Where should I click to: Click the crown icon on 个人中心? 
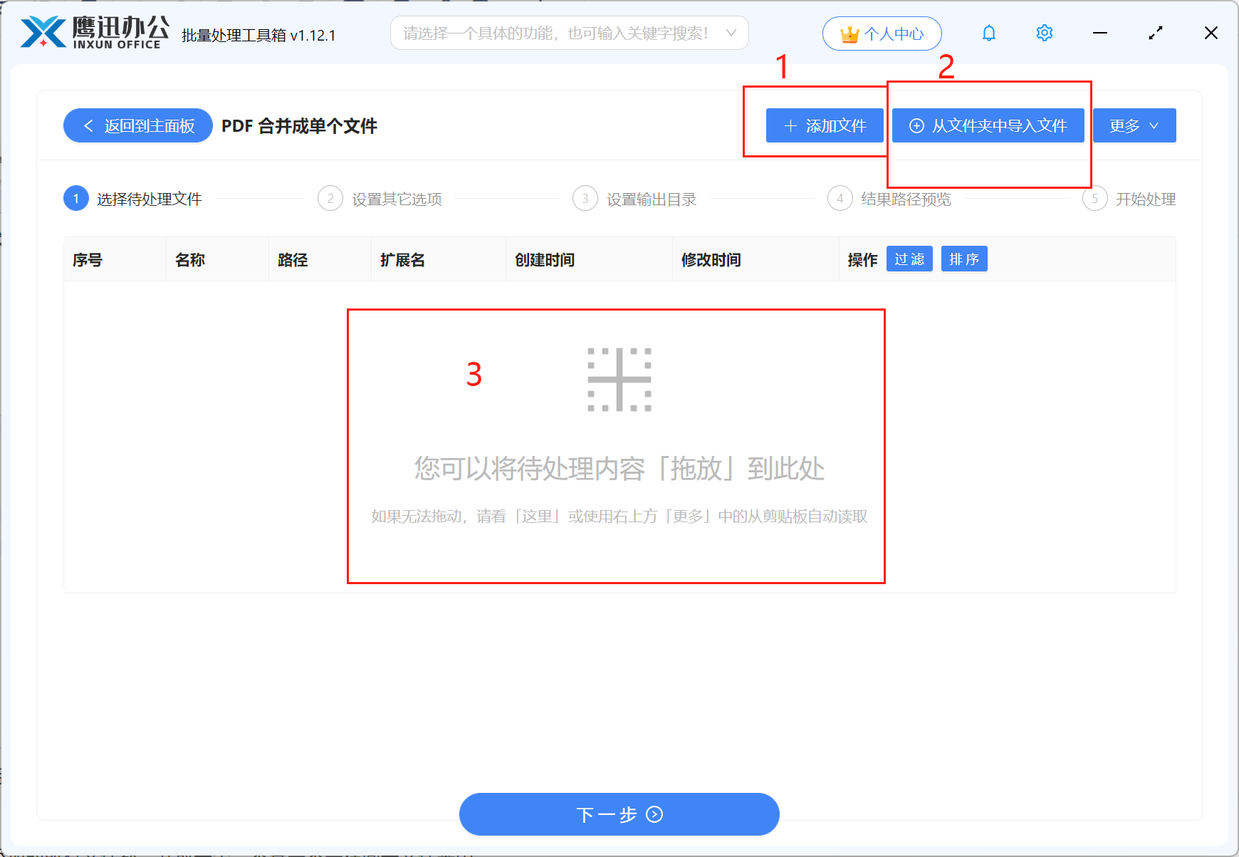click(849, 33)
